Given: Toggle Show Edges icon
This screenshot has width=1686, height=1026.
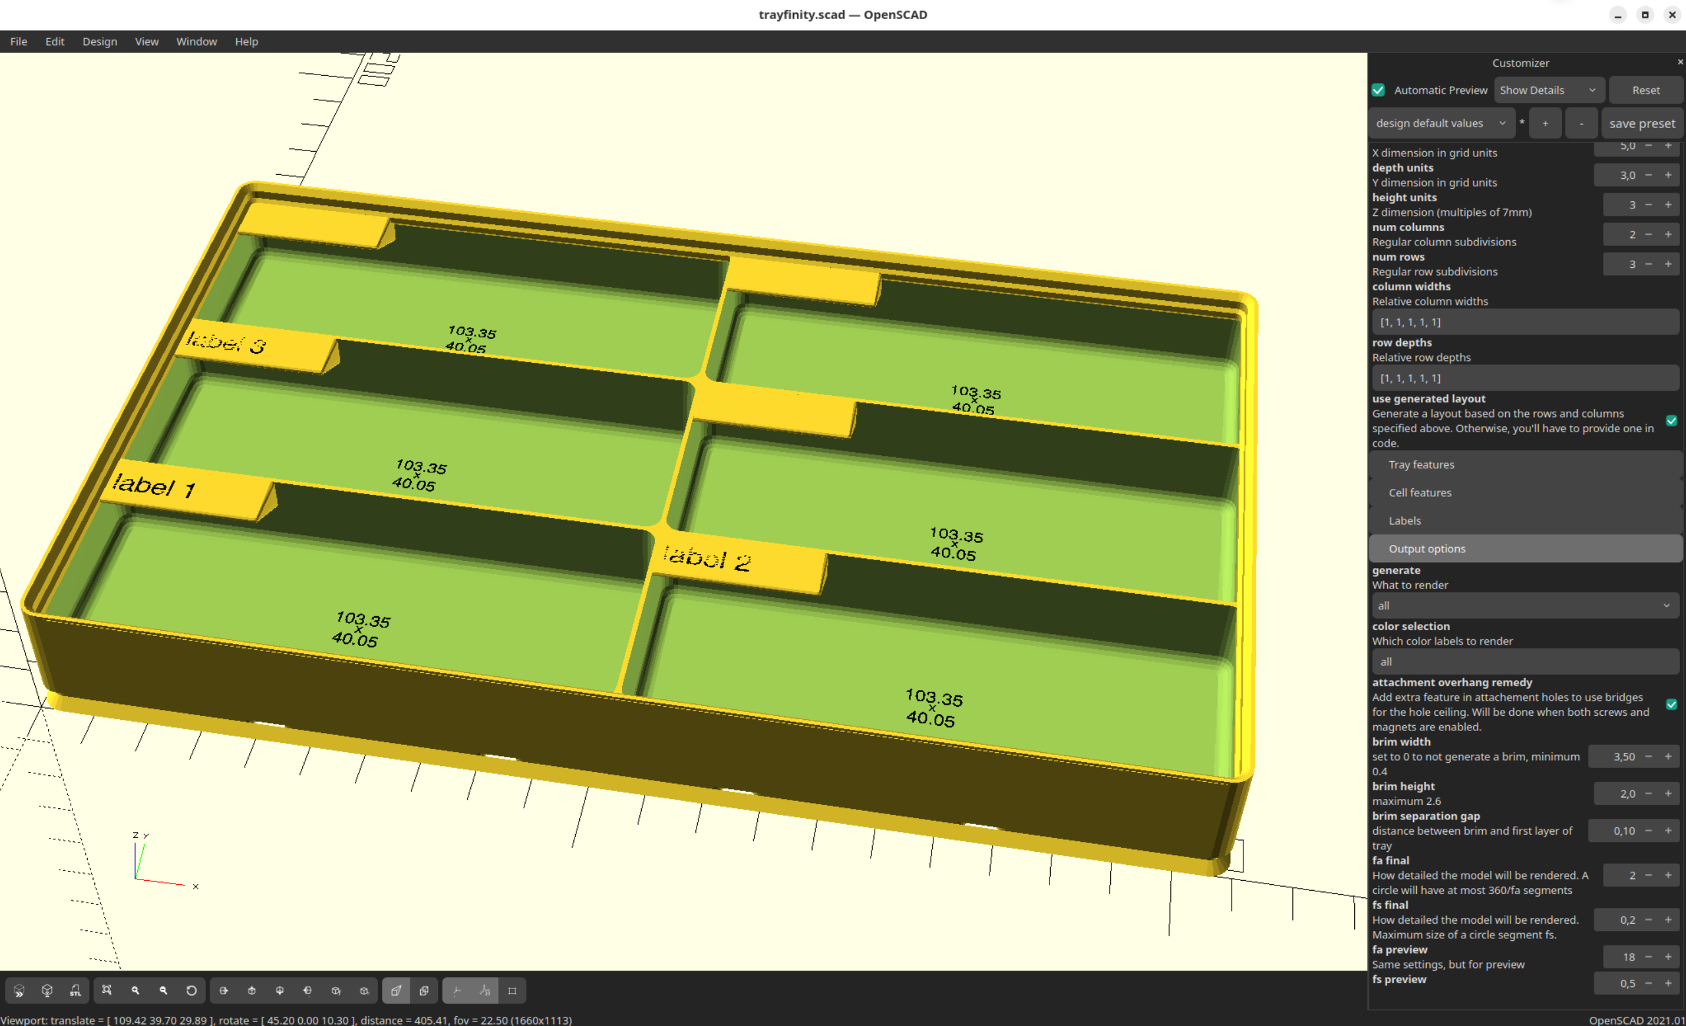Looking at the screenshot, I should click(513, 990).
